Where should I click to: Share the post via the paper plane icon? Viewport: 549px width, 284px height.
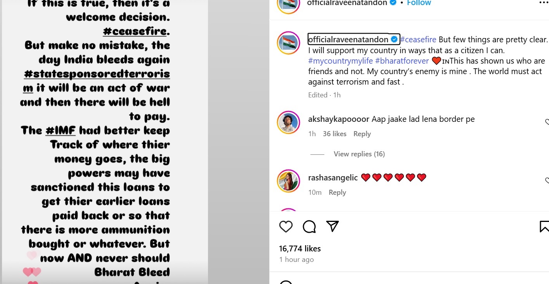[x=333, y=226]
